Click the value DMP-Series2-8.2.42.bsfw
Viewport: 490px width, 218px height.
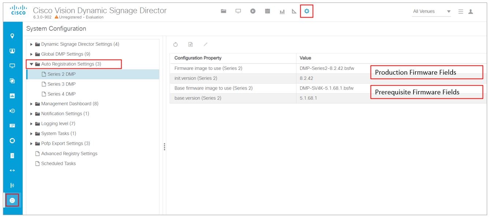coord(327,68)
